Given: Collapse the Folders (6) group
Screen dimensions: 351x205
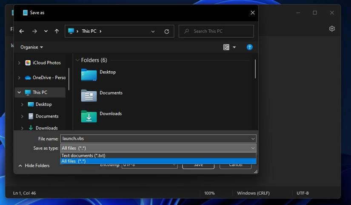Looking at the screenshot, I should (x=77, y=60).
